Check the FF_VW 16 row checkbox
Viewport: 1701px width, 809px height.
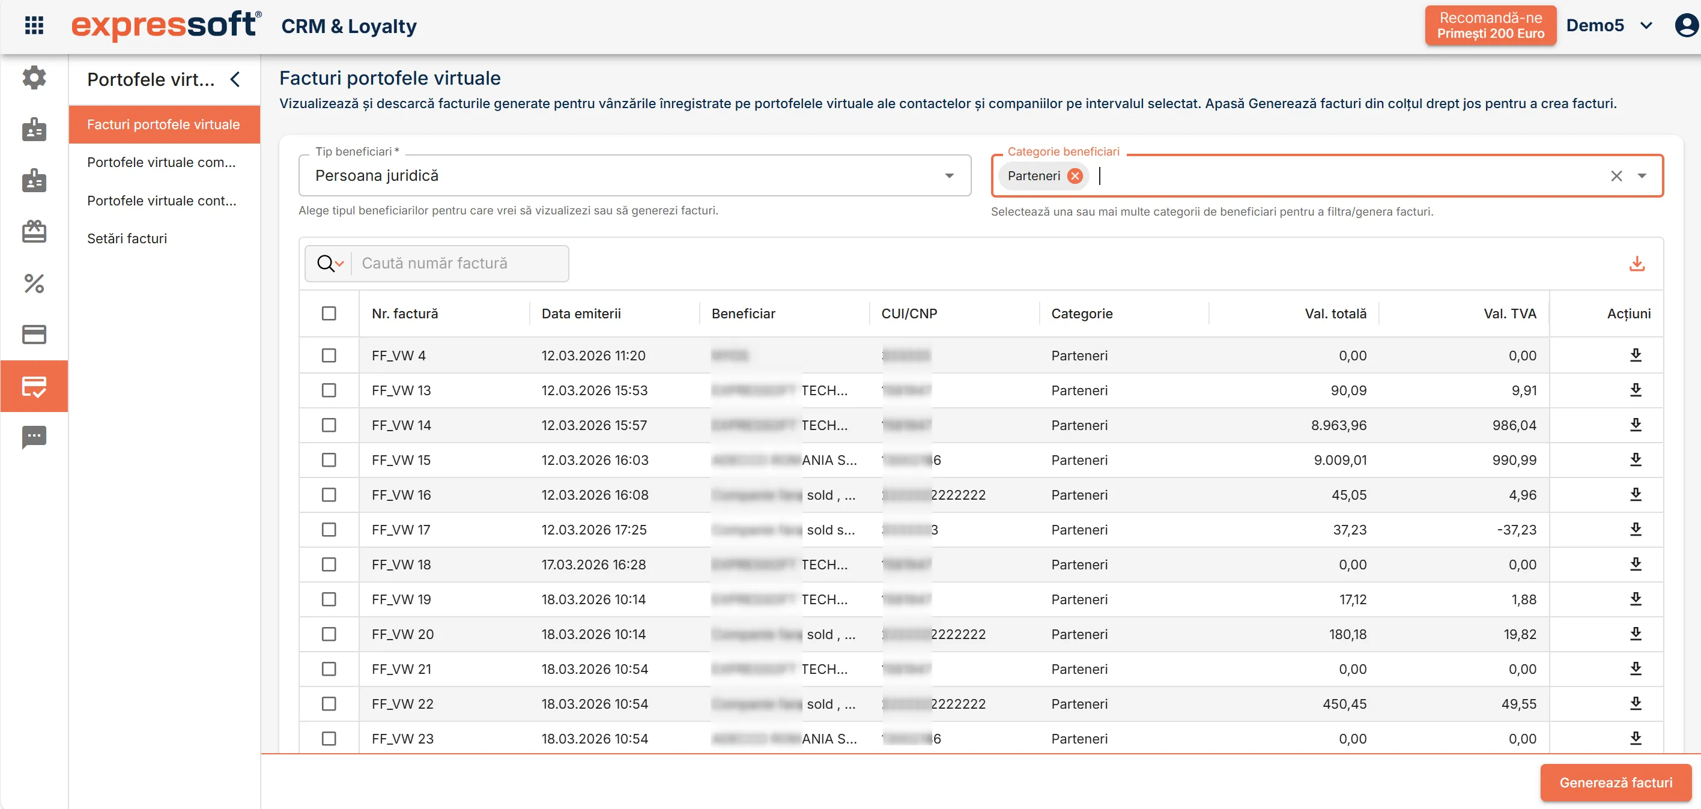tap(329, 495)
